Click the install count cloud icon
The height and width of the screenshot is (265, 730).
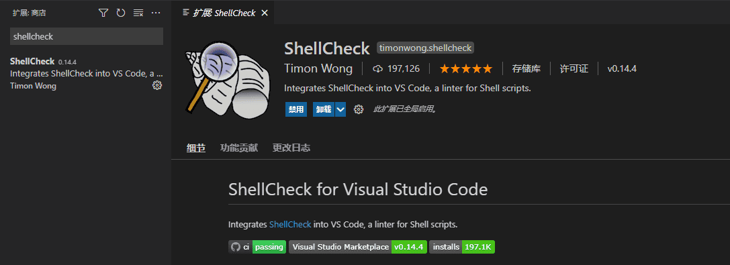(x=377, y=69)
